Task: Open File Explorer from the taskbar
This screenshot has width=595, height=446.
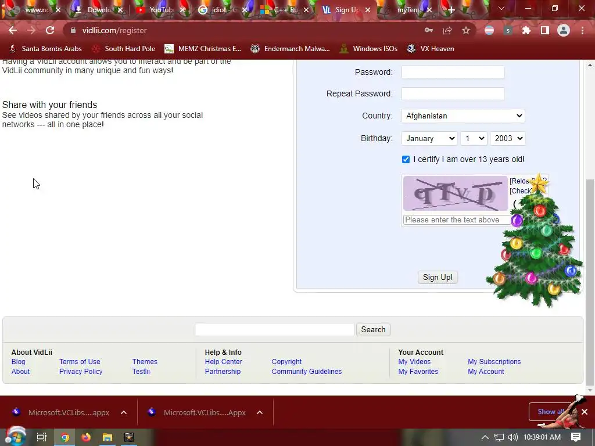Action: pos(107,437)
